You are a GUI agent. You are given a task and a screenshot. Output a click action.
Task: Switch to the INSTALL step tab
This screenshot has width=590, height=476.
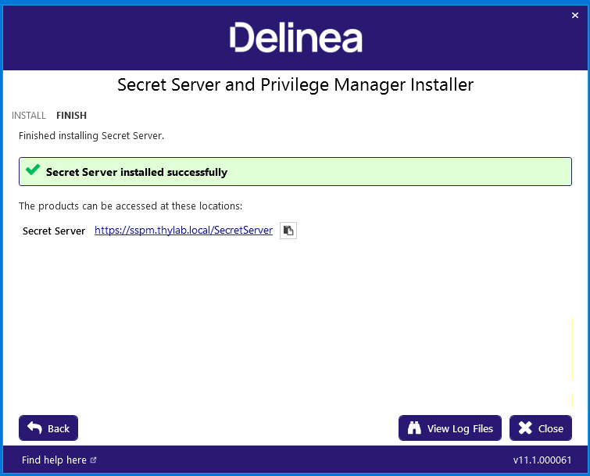[x=29, y=115]
